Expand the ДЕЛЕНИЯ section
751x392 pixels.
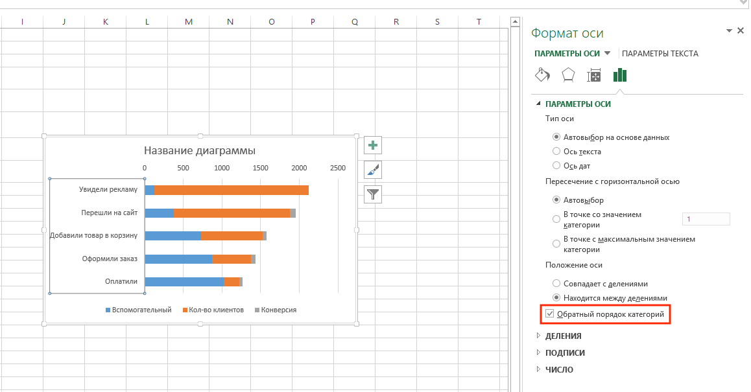pyautogui.click(x=538, y=336)
